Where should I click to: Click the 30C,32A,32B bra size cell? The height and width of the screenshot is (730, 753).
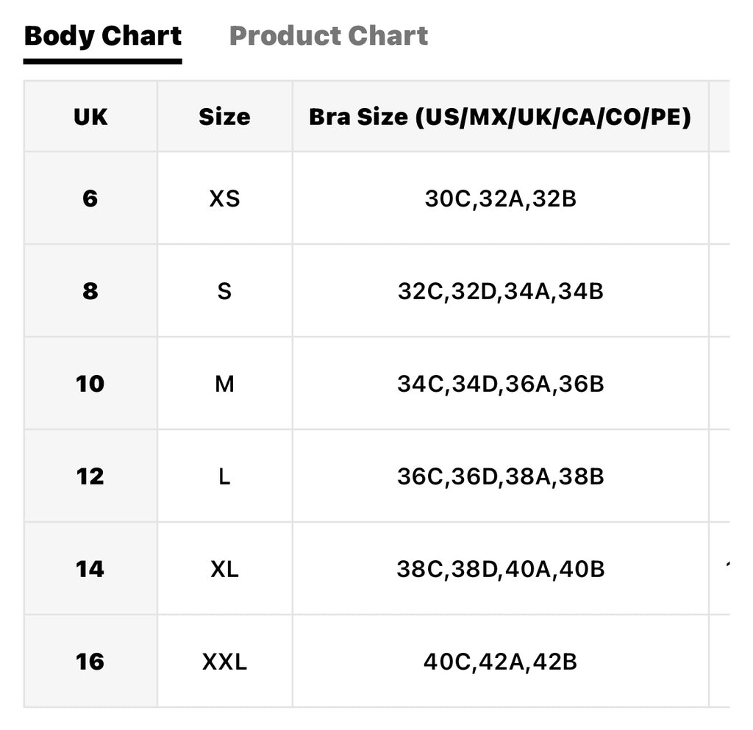point(500,198)
